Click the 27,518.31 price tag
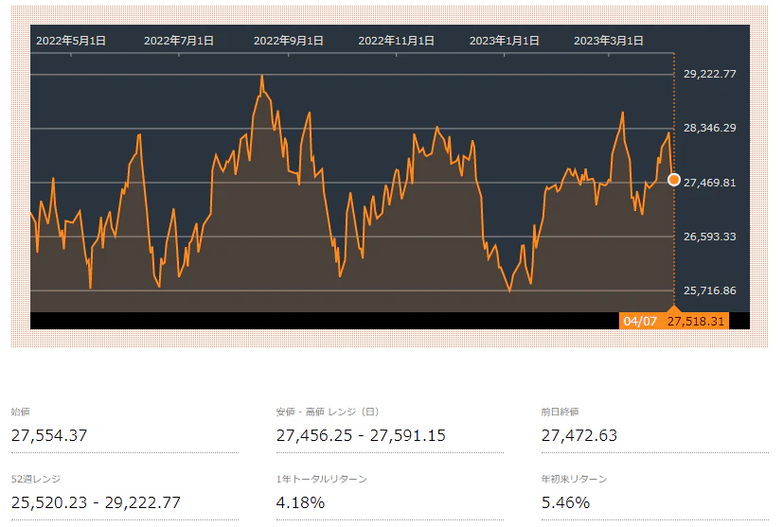Viewport: 783px width, 527px height. click(x=696, y=322)
